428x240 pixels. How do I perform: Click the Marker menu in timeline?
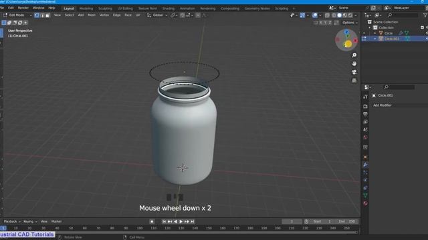point(56,221)
